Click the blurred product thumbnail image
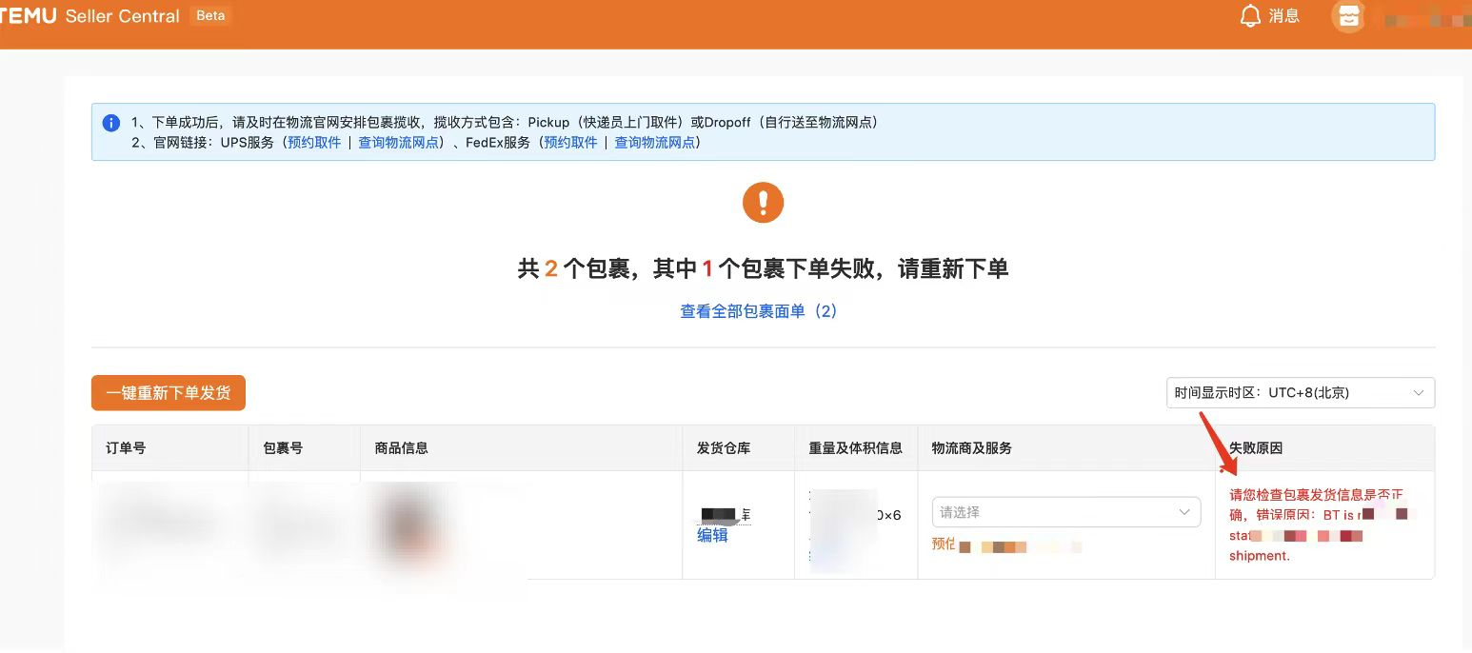Viewport: 1472px width, 653px height. click(409, 524)
